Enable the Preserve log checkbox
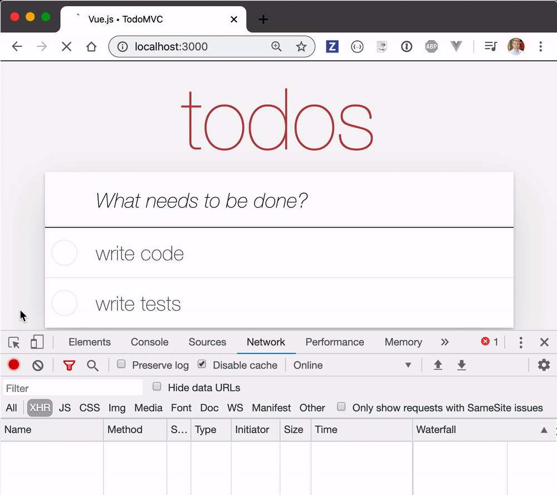Image resolution: width=557 pixels, height=495 pixels. pyautogui.click(x=121, y=365)
